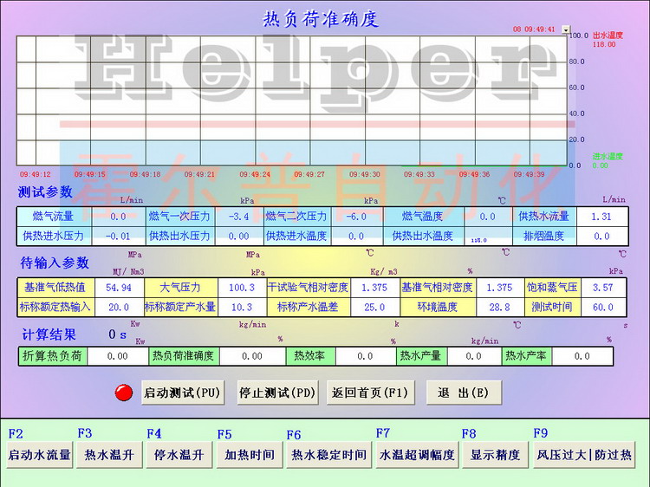
Task: Click the red test status indicator light
Action: [x=124, y=393]
